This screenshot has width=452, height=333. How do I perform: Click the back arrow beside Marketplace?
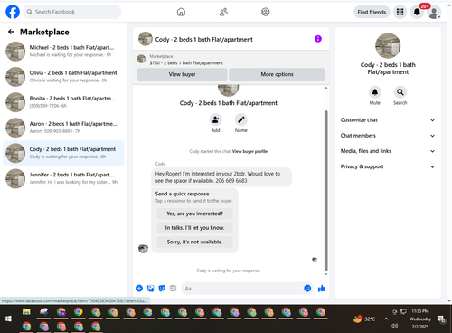tap(11, 32)
